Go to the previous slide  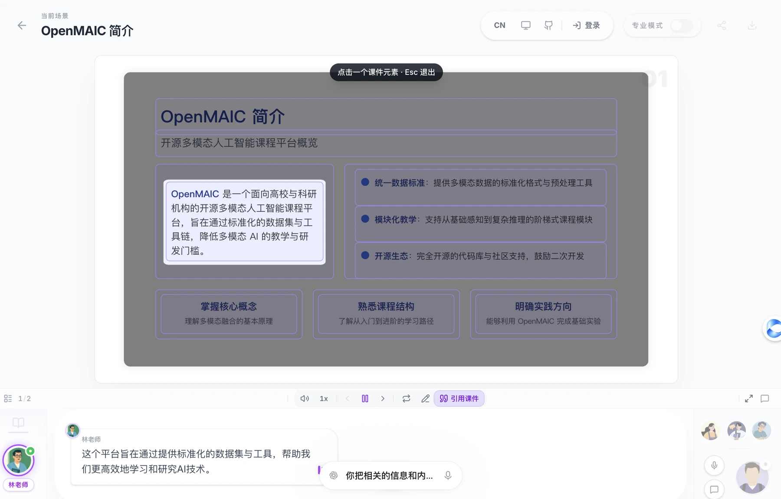point(347,399)
